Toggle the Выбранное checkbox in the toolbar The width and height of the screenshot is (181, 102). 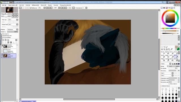tap(31, 8)
